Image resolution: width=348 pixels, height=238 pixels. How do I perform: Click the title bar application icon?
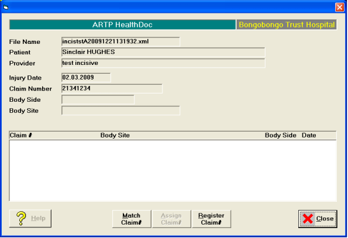pyautogui.click(x=6, y=8)
